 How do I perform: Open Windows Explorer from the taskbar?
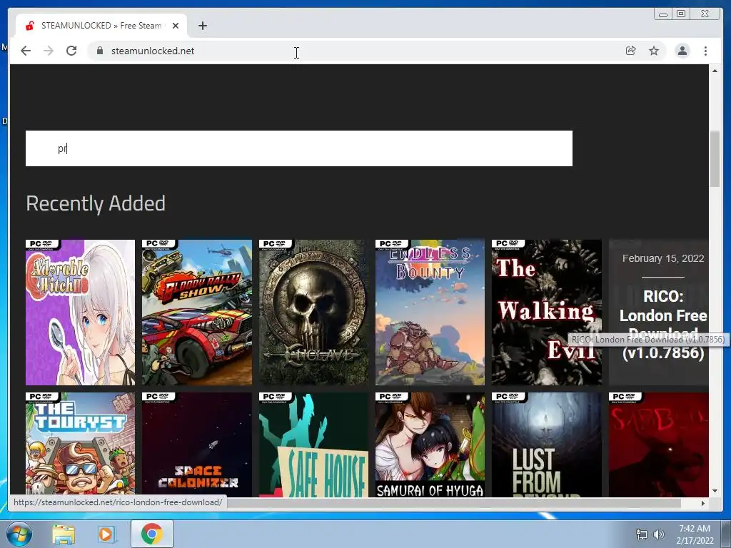click(64, 534)
